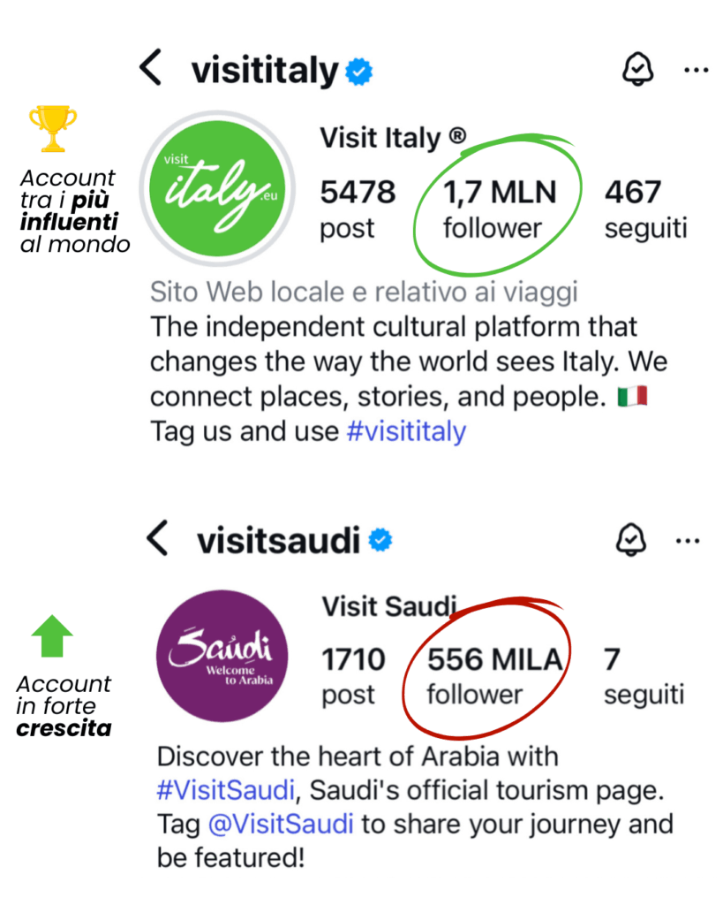View Visit Saudi 556 MILA followers

pyautogui.click(x=493, y=675)
